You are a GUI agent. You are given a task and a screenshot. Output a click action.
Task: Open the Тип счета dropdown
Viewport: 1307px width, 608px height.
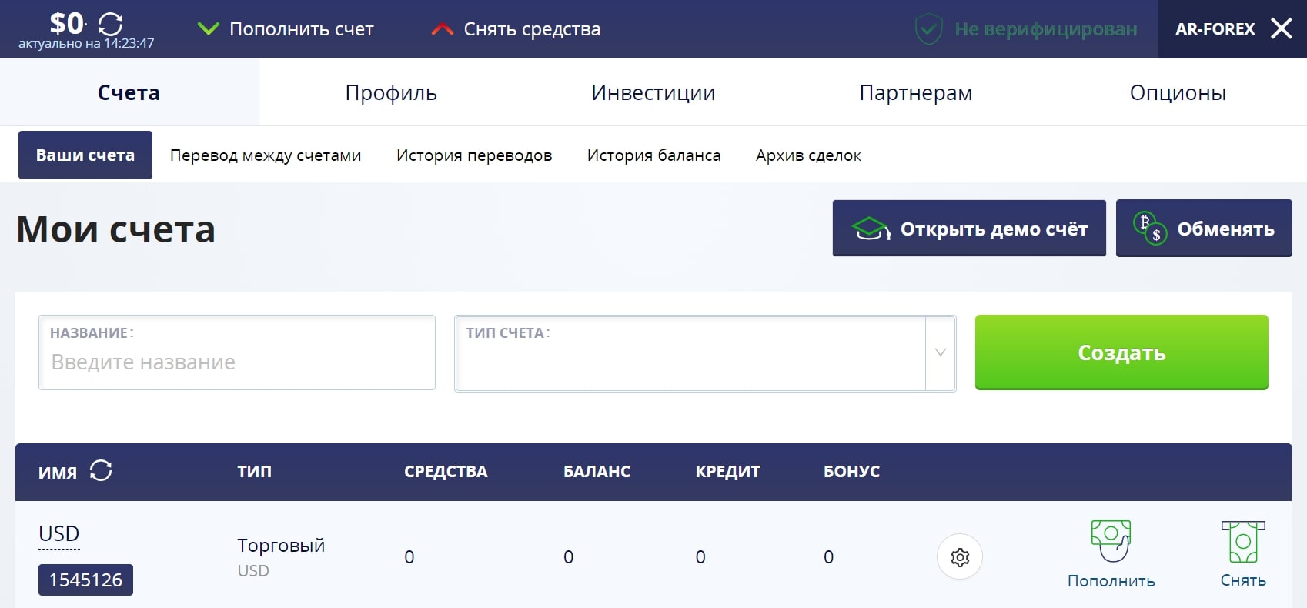click(x=705, y=353)
